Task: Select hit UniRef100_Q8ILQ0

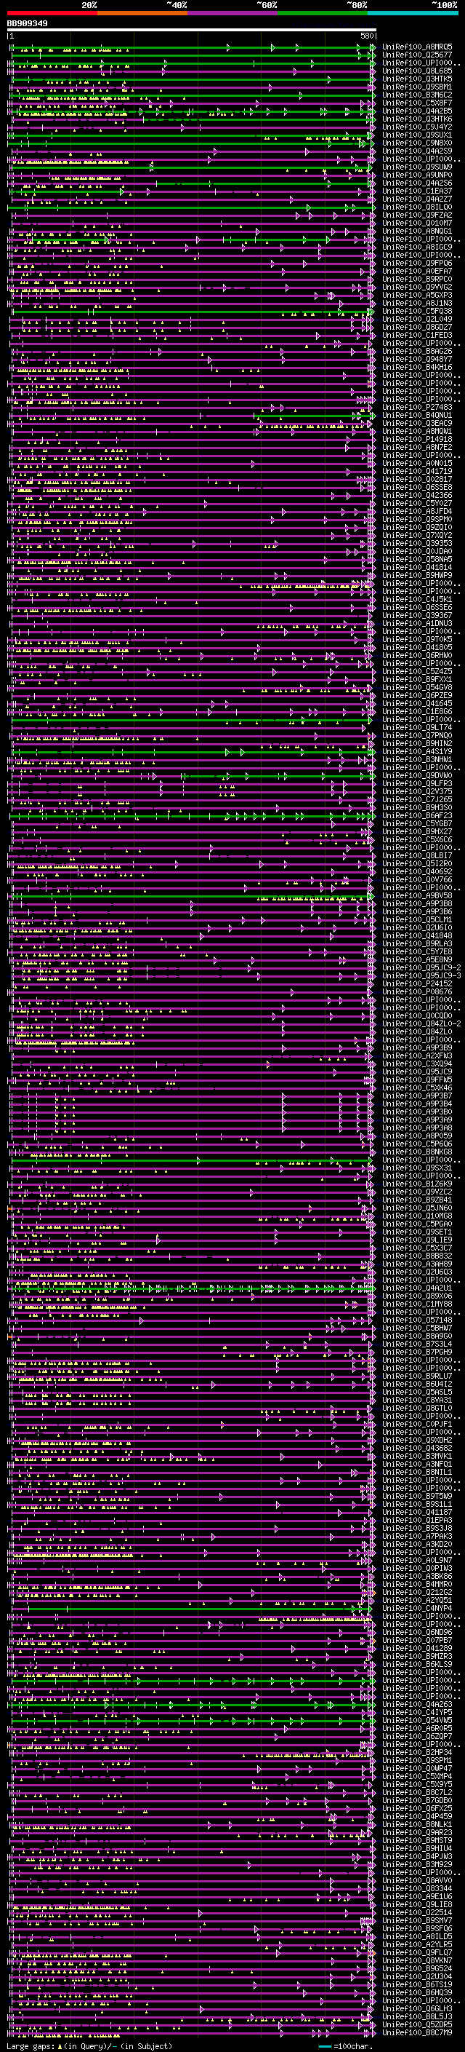Action: 417,207
